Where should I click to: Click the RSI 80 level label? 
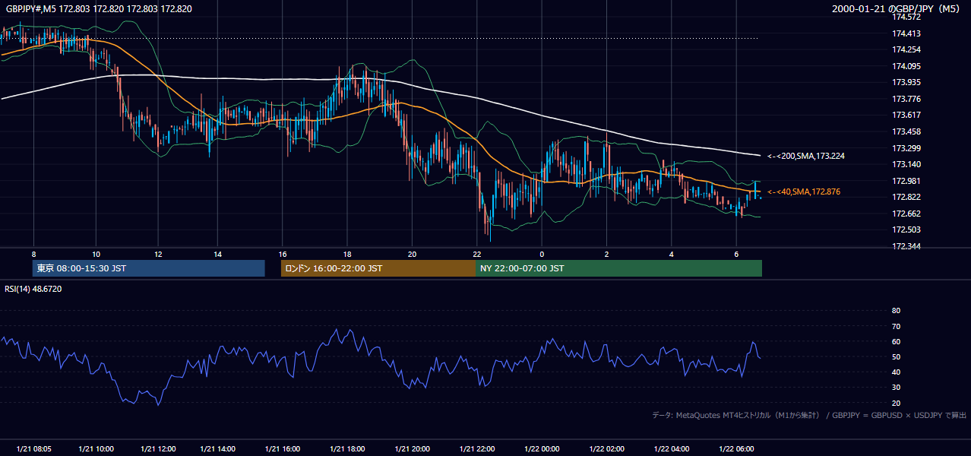coord(896,311)
